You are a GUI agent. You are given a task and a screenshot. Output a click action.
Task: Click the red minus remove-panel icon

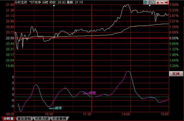162,2
